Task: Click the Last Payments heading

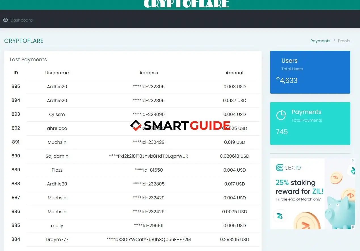Action: click(x=28, y=59)
